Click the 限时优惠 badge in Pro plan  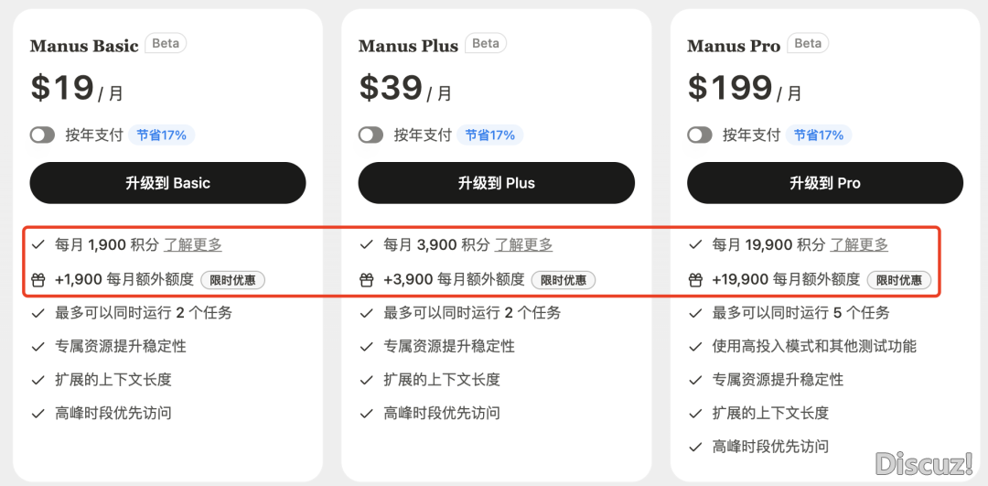tap(899, 280)
